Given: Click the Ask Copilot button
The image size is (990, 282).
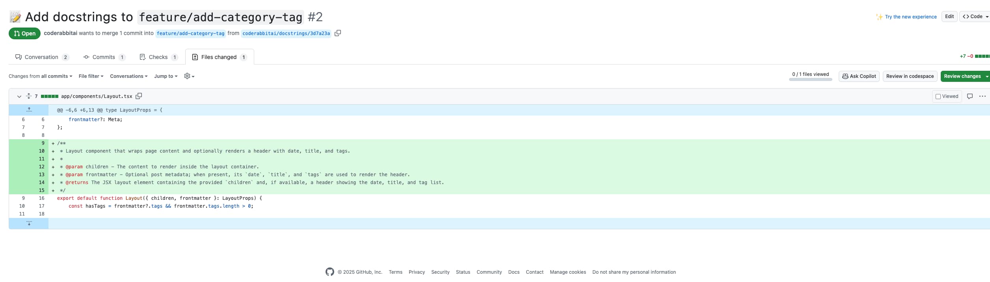Looking at the screenshot, I should (859, 76).
